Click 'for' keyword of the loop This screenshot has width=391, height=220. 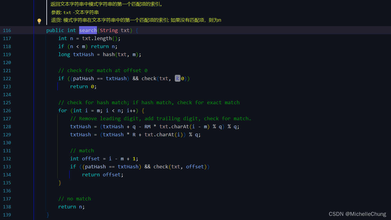[x=63, y=110]
